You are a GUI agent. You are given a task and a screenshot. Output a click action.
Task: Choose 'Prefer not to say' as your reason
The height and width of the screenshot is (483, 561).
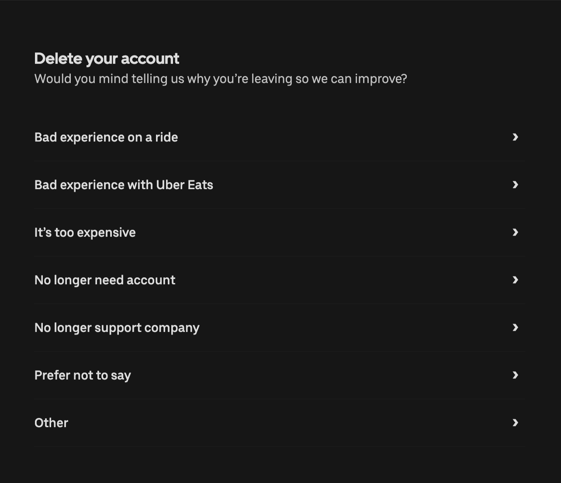pyautogui.click(x=82, y=375)
